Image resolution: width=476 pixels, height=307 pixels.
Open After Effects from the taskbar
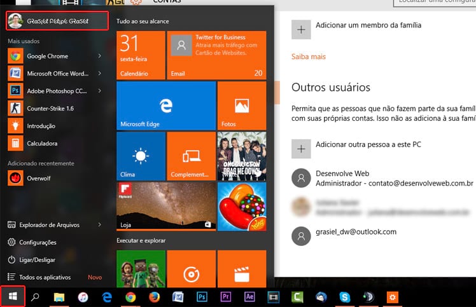pos(249,297)
